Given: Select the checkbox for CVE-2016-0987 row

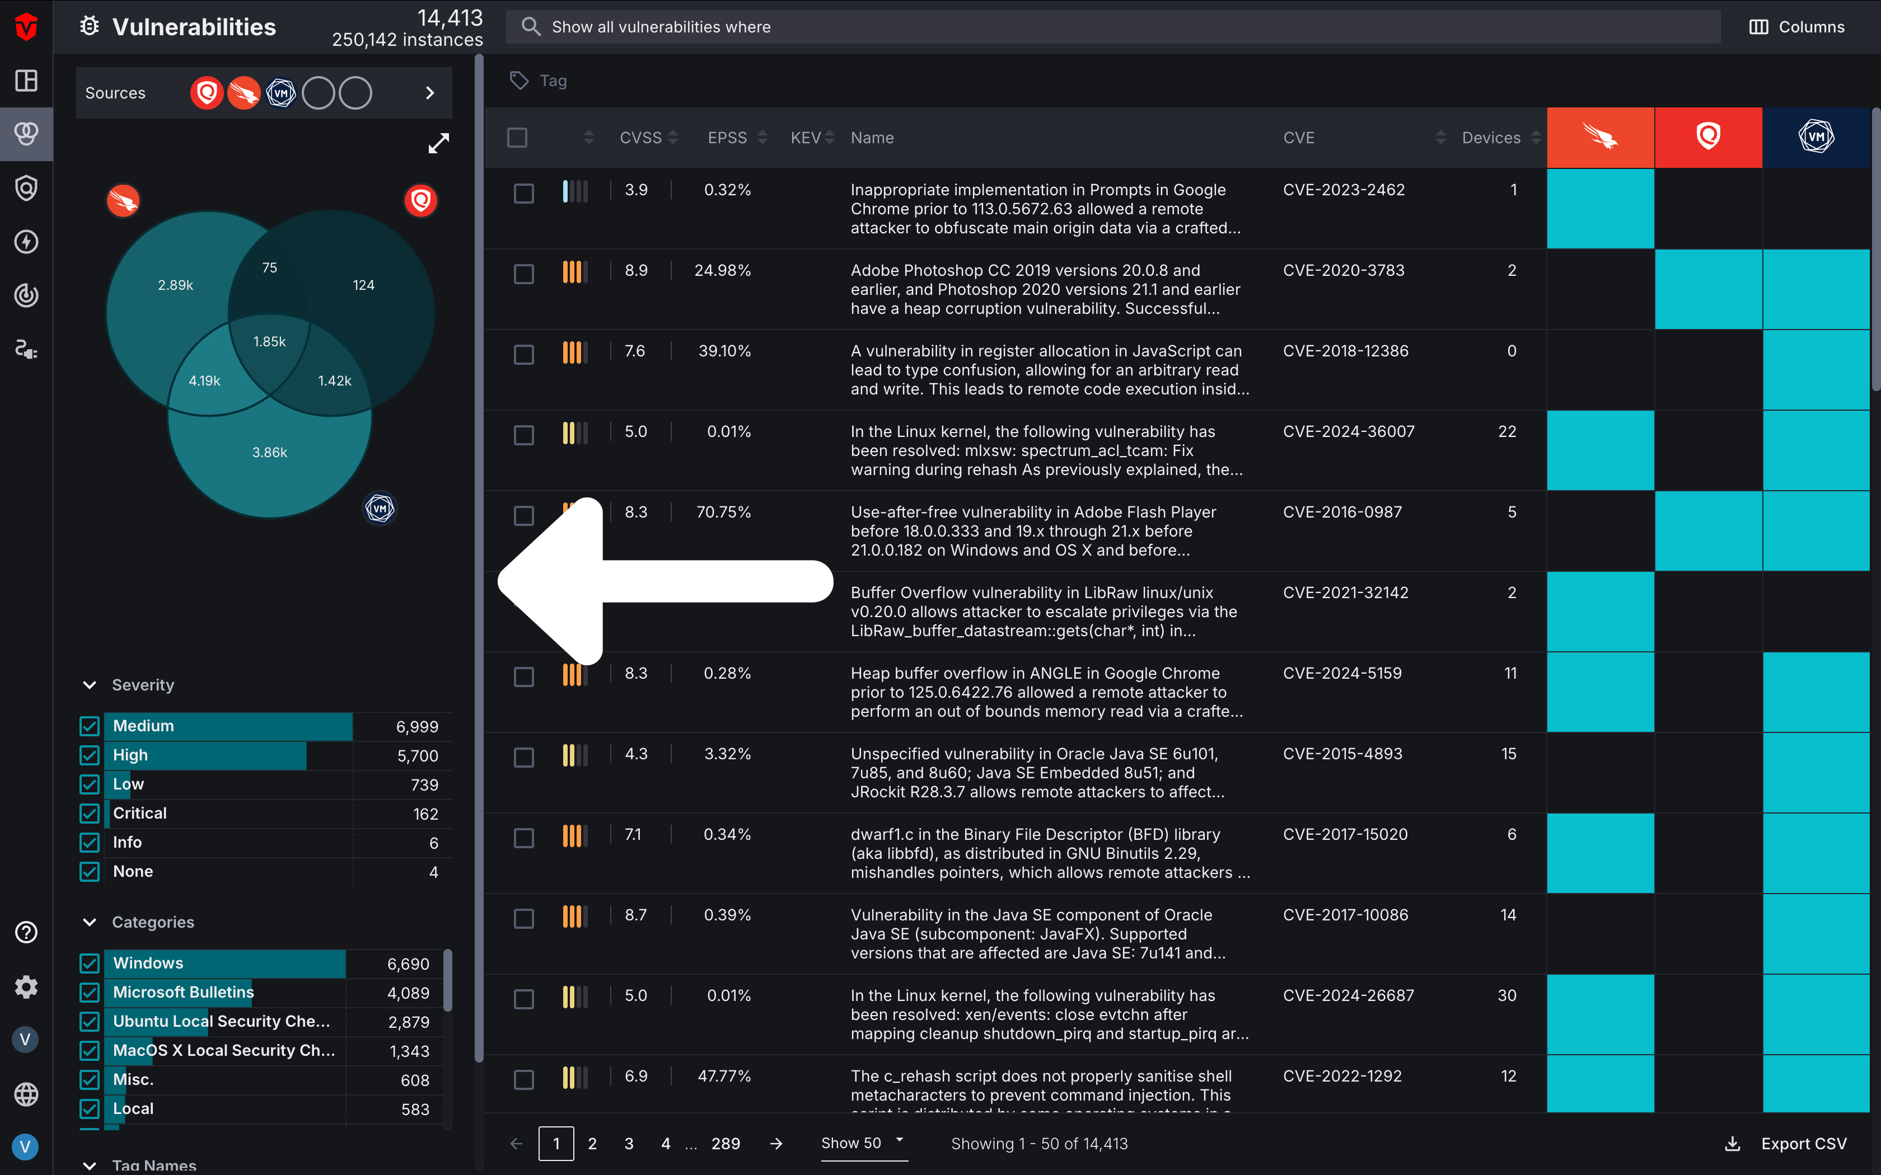Looking at the screenshot, I should pos(524,515).
